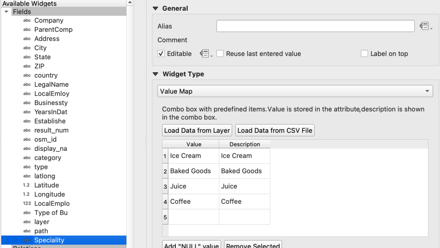Open the Value Map widget type dropdown
Image resolution: width=440 pixels, height=248 pixels.
pyautogui.click(x=295, y=91)
